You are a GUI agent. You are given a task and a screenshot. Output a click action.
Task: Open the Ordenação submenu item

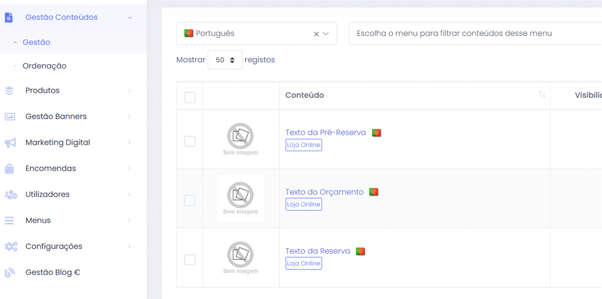[x=44, y=66]
